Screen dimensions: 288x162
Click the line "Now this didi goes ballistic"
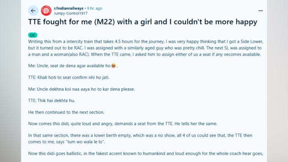(x=145, y=154)
